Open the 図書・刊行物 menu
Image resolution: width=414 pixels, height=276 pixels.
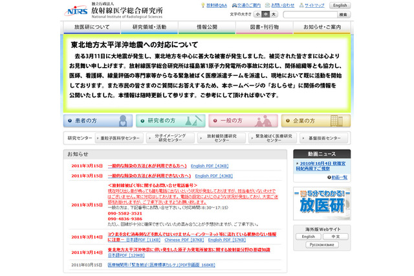click(264, 28)
